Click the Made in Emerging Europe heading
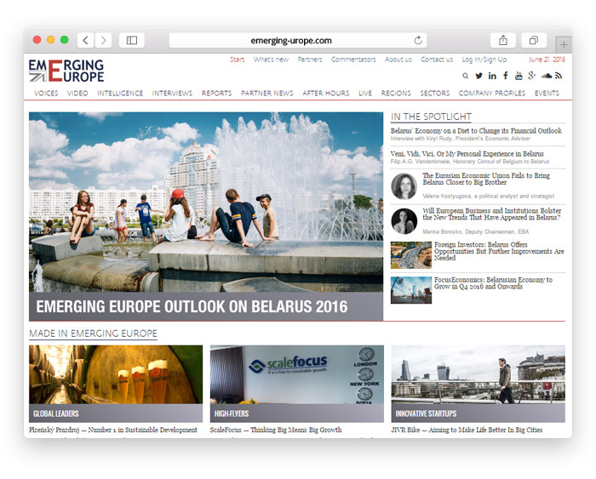Viewport: 596px width, 479px height. pos(93,334)
